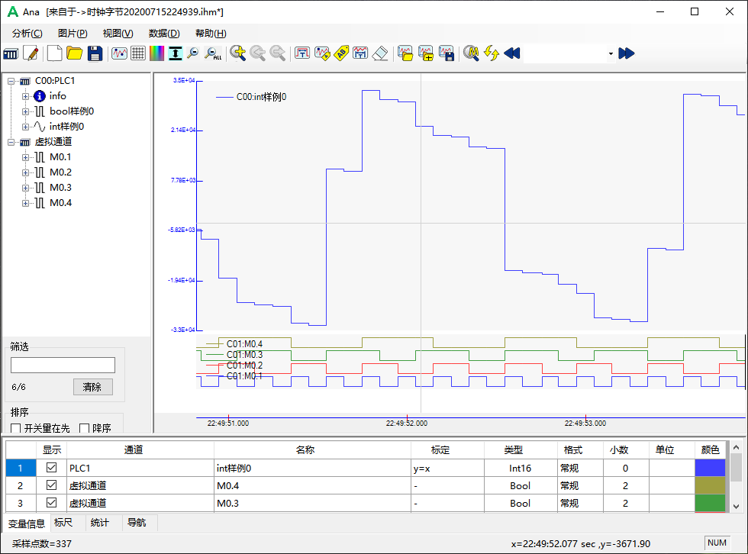Switch to the 统计 tab at bottom
The width and height of the screenshot is (748, 554).
(101, 523)
